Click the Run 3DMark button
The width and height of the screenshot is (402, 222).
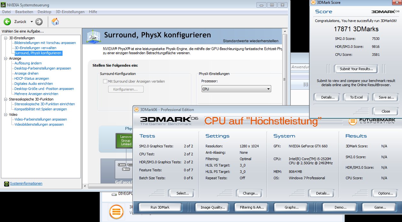click(160, 207)
